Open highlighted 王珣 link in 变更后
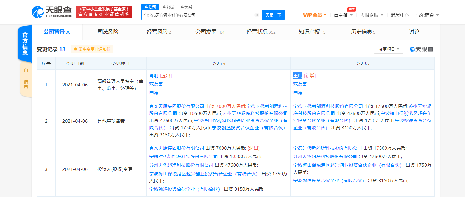 point(298,75)
